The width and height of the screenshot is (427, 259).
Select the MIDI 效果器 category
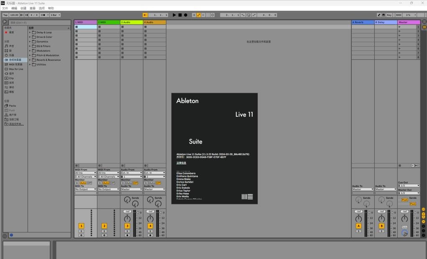point(14,64)
